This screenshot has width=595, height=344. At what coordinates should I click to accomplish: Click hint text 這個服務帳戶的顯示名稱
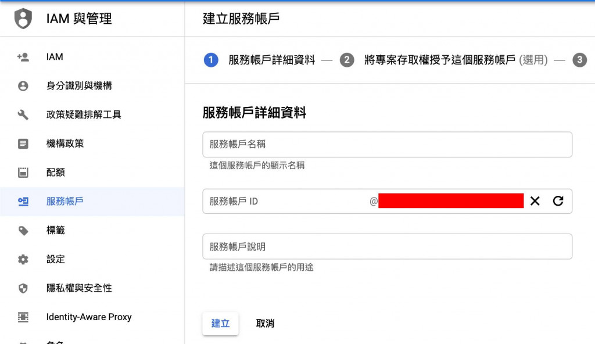click(x=257, y=165)
